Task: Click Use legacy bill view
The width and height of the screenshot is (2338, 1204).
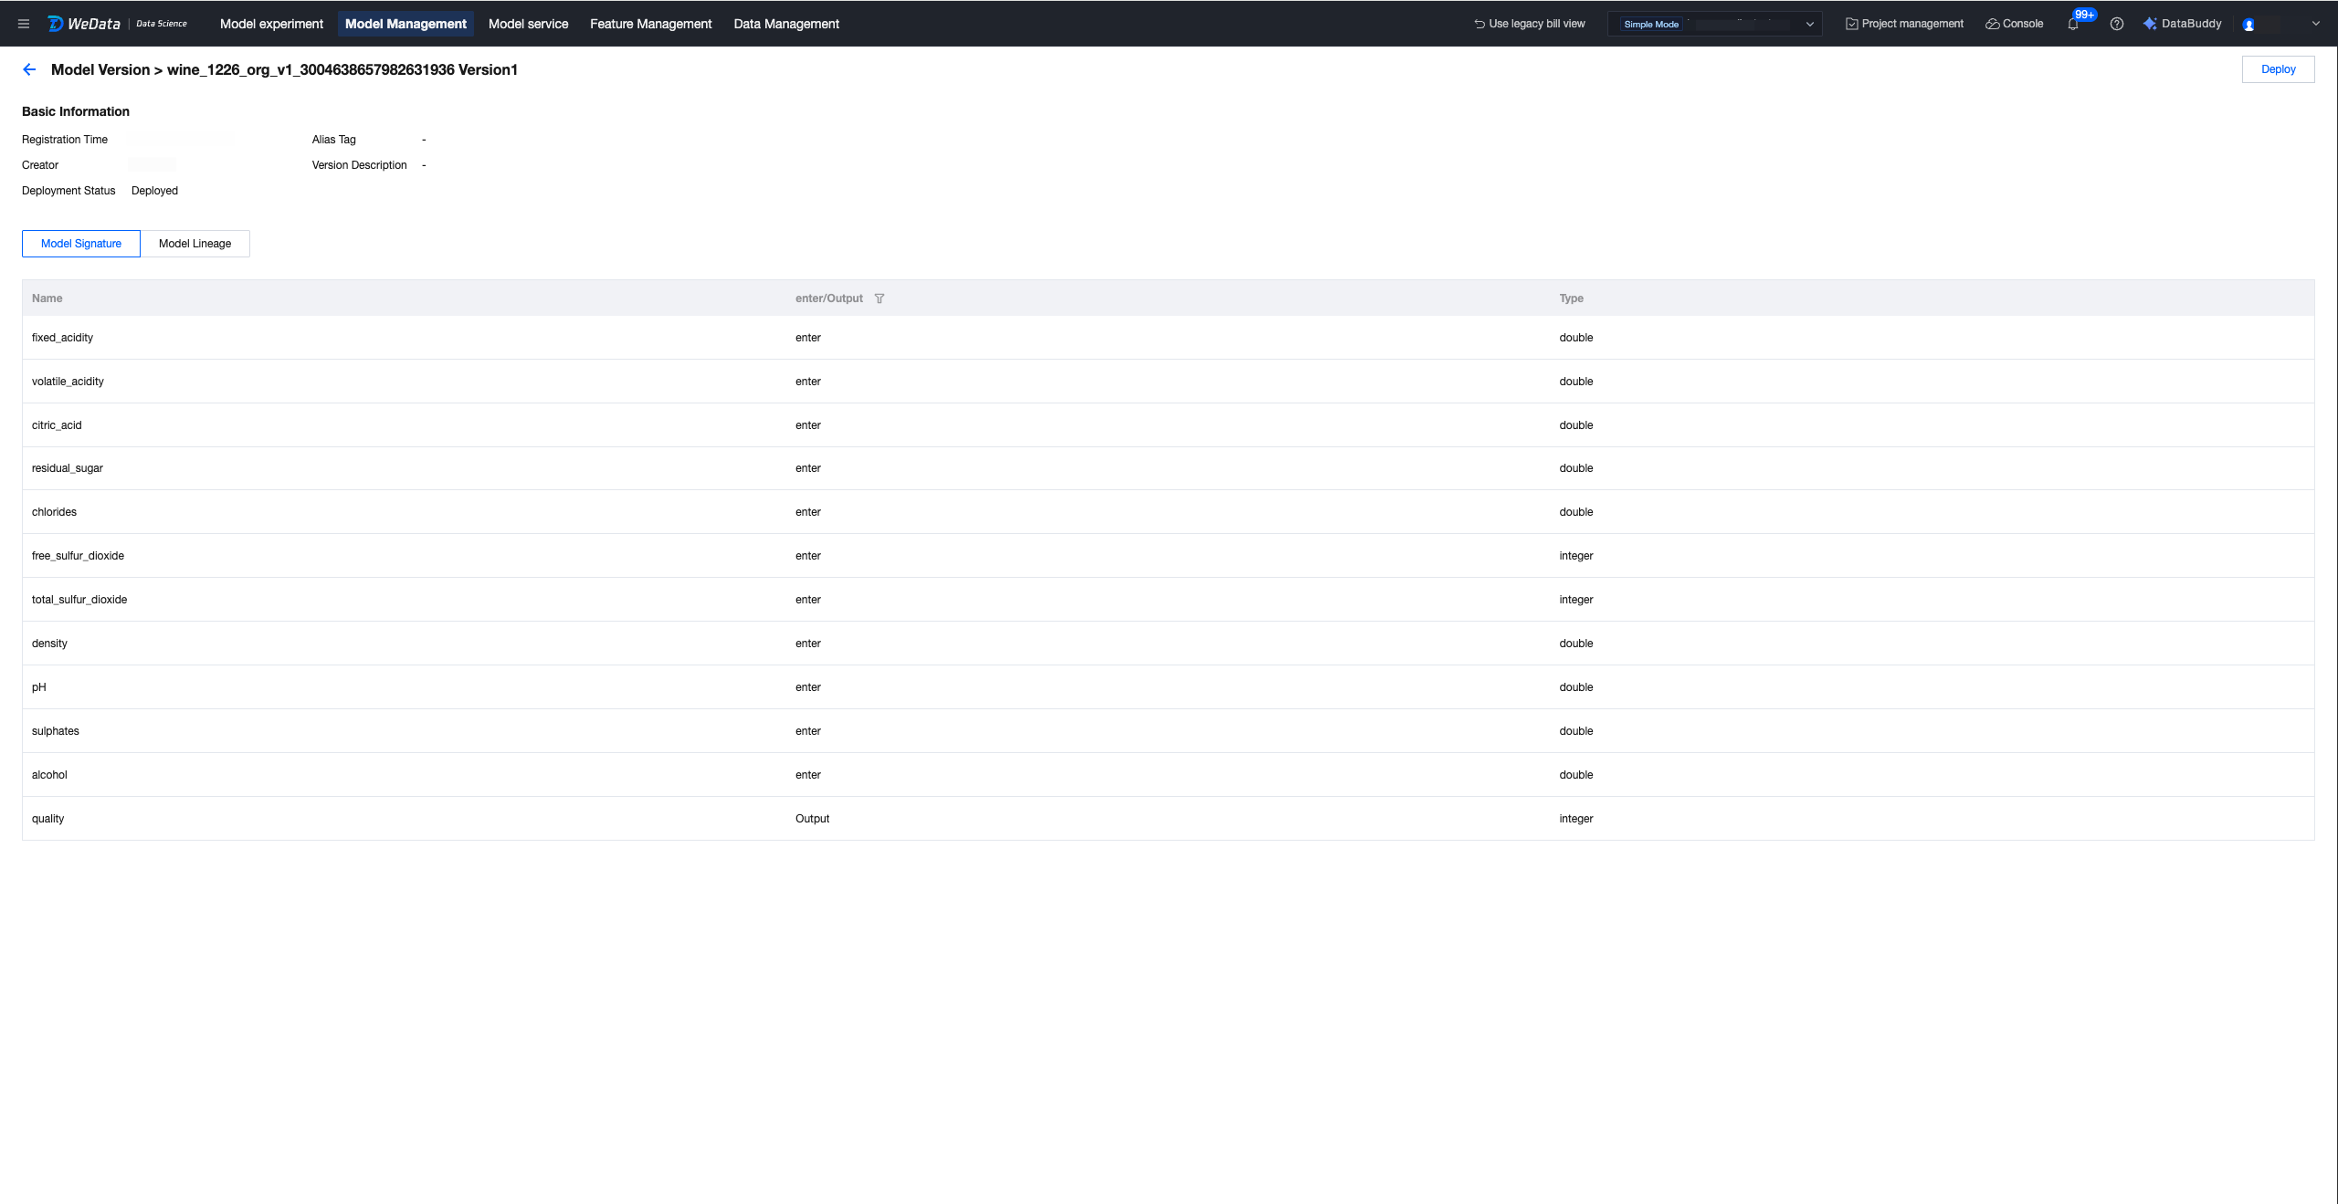Action: click(x=1529, y=24)
